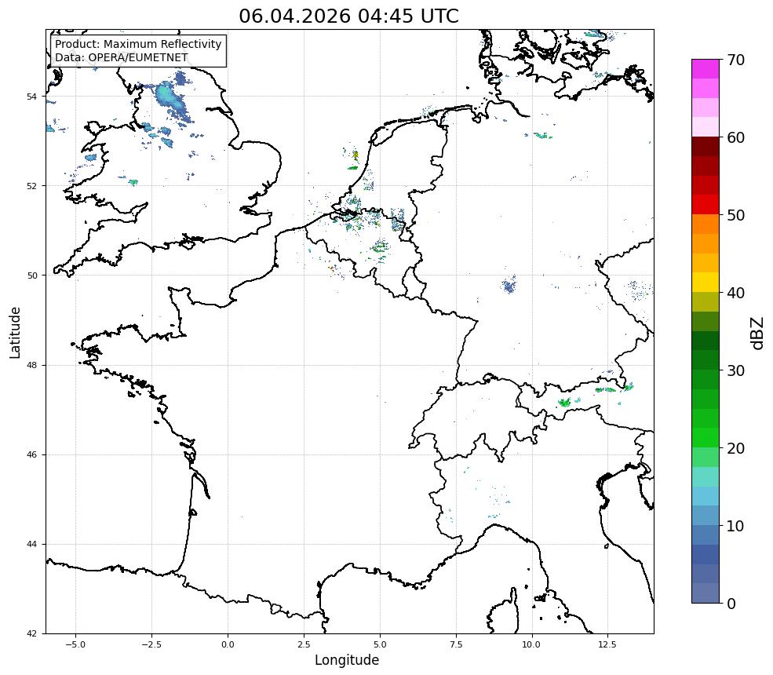Click the dark maroon swatch just below 60

[706, 147]
